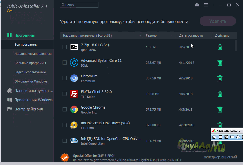Open the hamburger options menu

coord(206,5)
